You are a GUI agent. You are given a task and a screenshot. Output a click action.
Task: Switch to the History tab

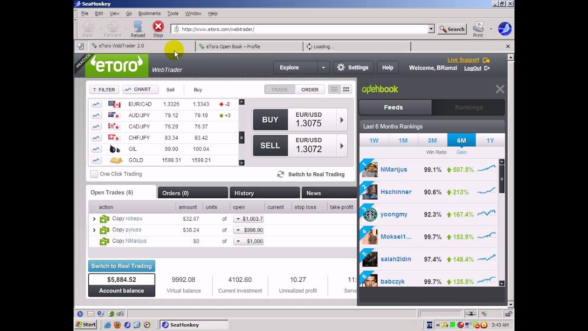[265, 193]
